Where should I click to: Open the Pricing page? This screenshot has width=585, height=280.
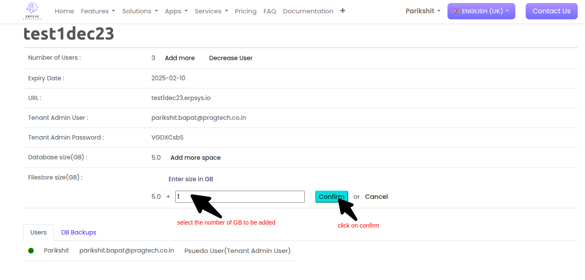click(245, 11)
